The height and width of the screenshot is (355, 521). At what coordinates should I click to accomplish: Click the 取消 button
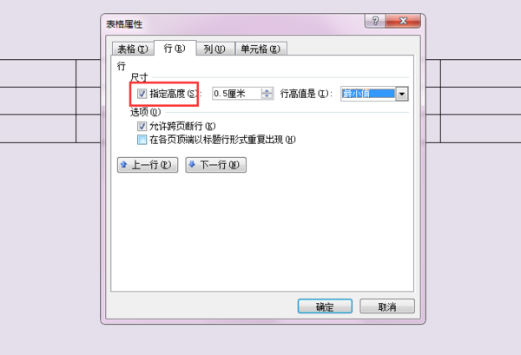coord(387,306)
